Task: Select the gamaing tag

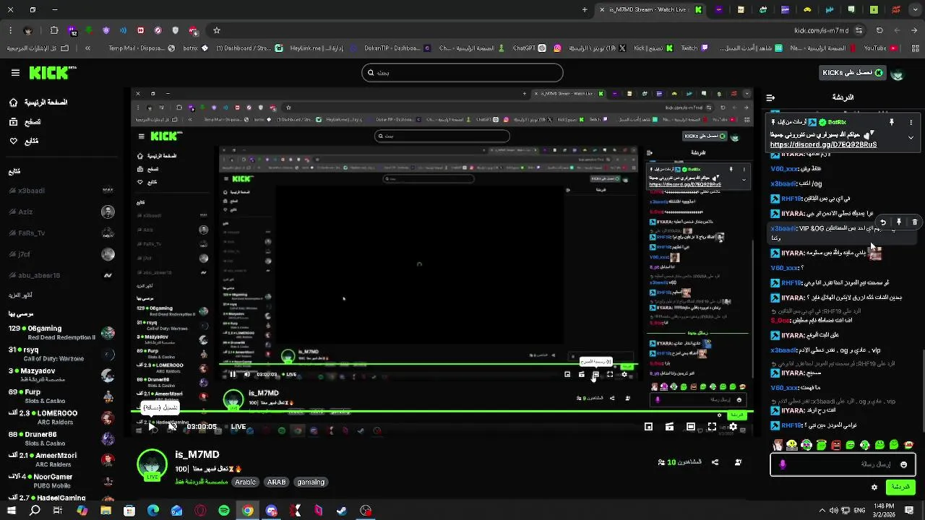Action: click(311, 482)
